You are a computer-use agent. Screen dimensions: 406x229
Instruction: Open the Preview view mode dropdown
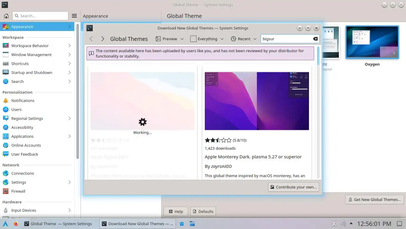170,39
